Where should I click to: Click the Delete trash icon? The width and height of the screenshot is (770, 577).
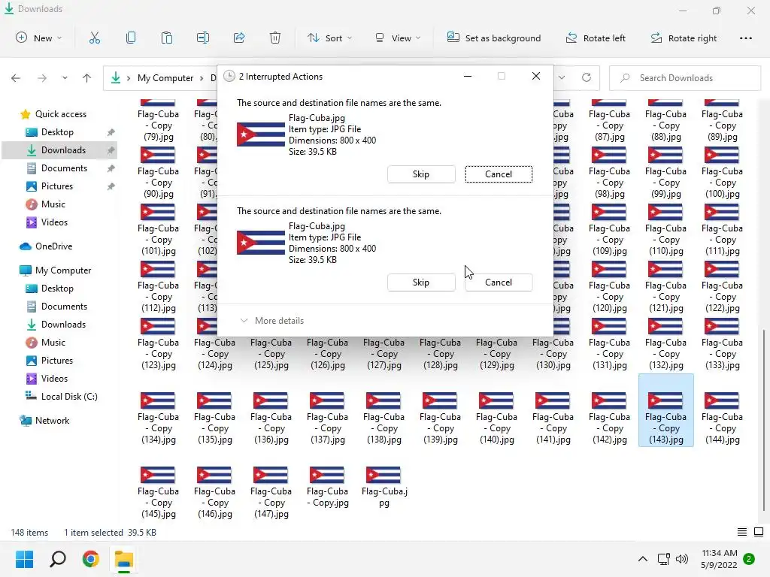click(x=275, y=38)
